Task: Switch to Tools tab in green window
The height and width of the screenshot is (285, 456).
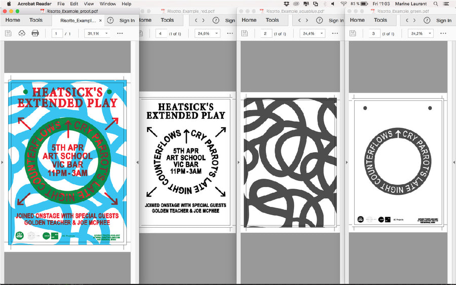Action: (x=381, y=20)
